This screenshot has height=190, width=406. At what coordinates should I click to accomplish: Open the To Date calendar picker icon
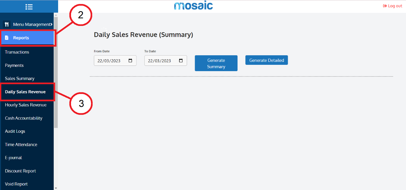coord(181,61)
